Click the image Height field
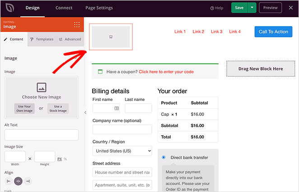 (x=45, y=156)
